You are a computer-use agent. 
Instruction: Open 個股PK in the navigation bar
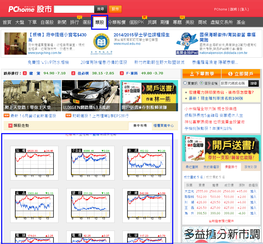[x=137, y=22]
